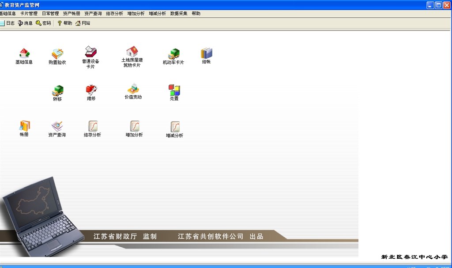Click the 结帐 books icon
Viewport: 452px width, 268px height.
pyautogui.click(x=207, y=54)
